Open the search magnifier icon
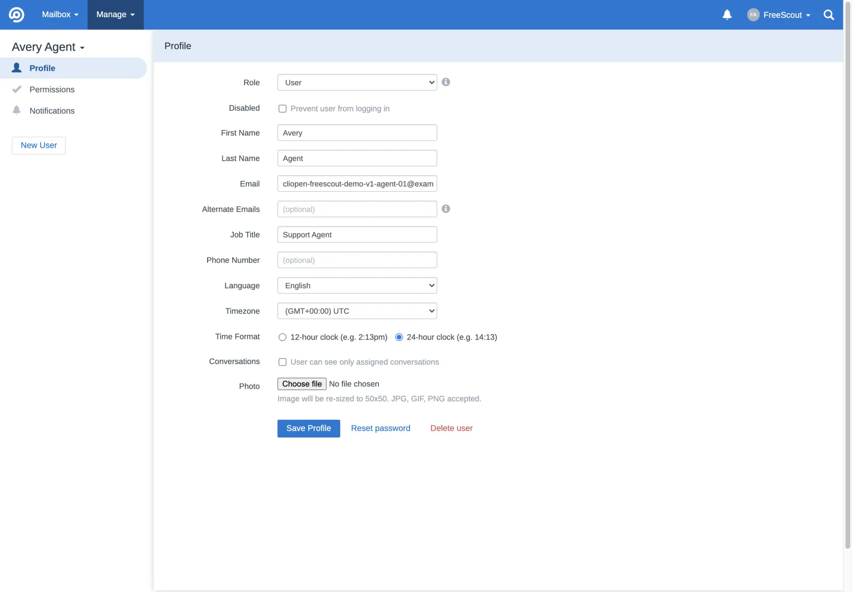The width and height of the screenshot is (852, 592). click(829, 15)
